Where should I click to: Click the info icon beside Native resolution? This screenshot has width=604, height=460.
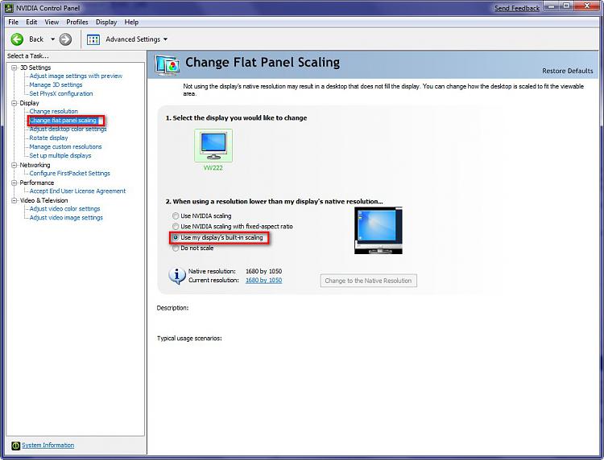[x=177, y=276]
